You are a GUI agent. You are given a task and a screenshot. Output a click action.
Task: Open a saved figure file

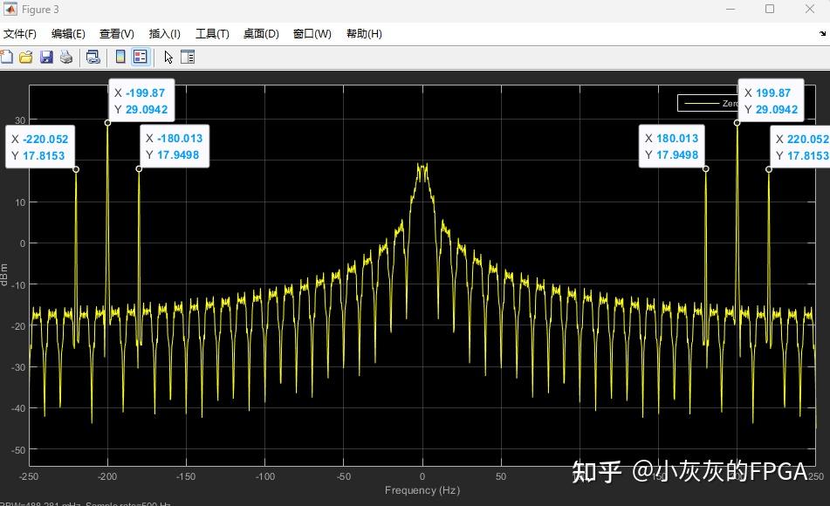coord(26,57)
